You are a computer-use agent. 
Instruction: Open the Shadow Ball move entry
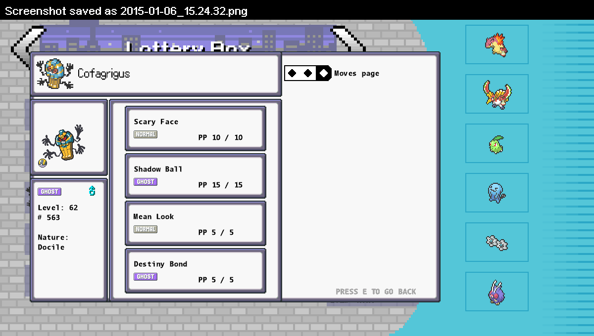click(x=195, y=176)
